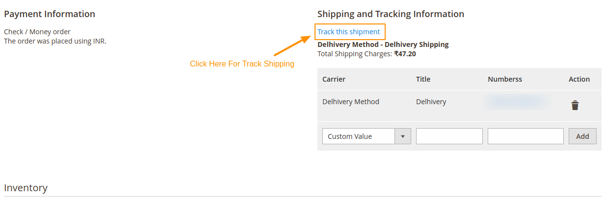Select the Action column header

579,79
